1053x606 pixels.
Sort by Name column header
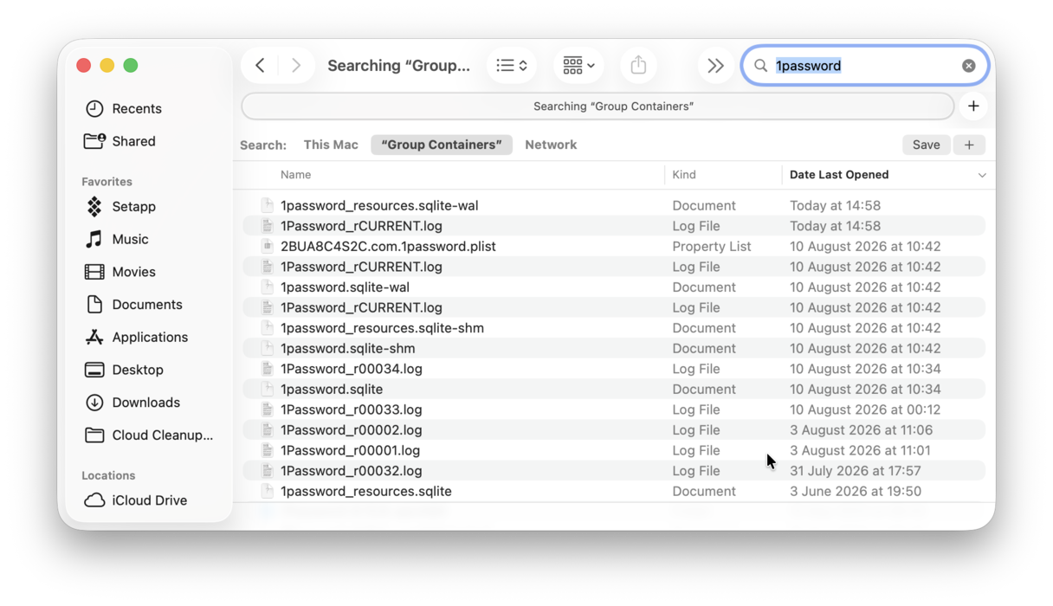(295, 175)
